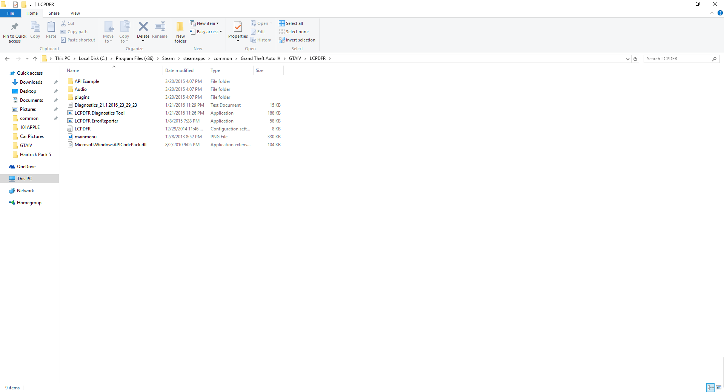Select the plugins folder
This screenshot has height=392, width=724.
click(x=82, y=97)
